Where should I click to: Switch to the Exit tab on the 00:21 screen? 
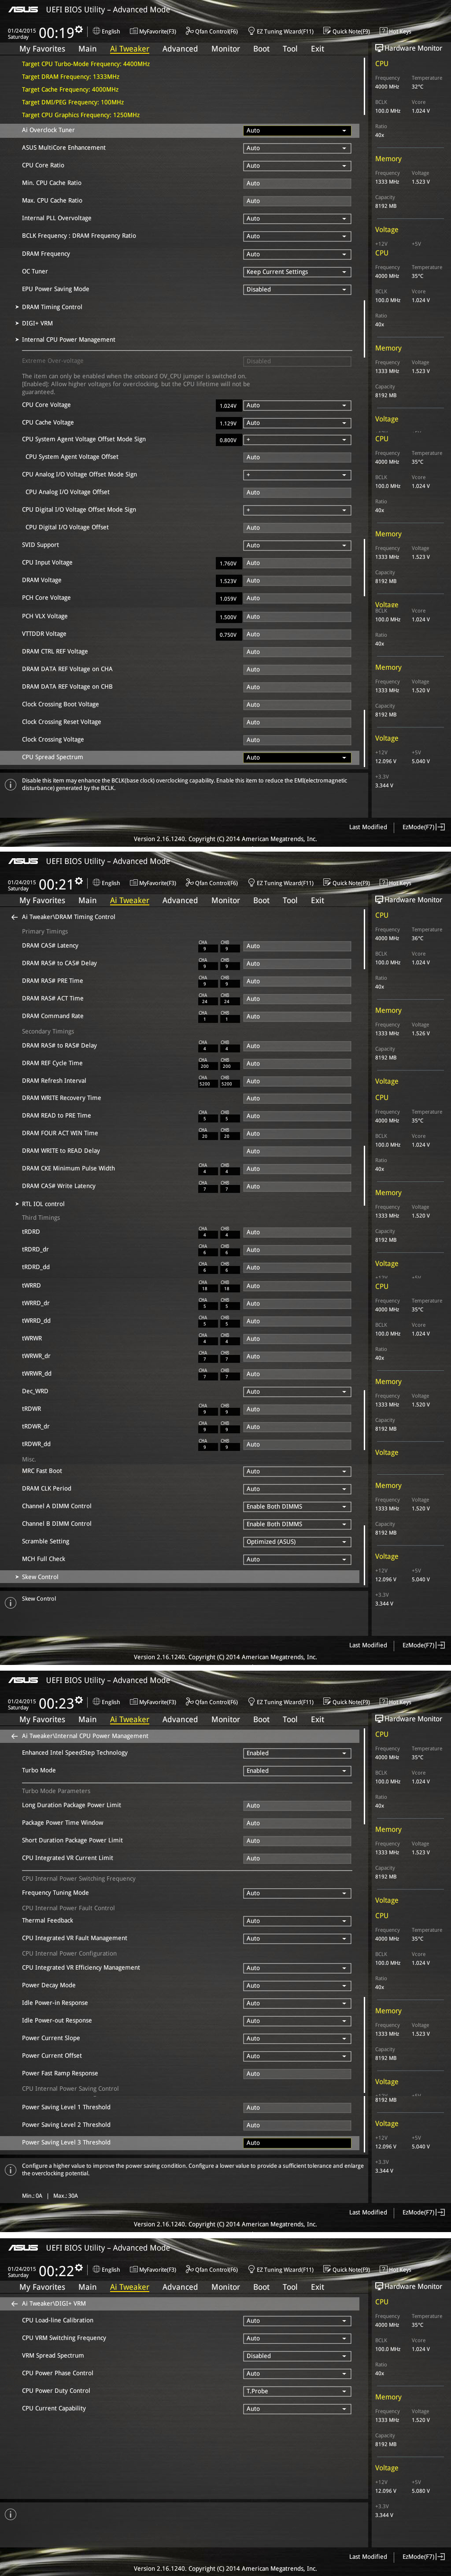click(317, 901)
